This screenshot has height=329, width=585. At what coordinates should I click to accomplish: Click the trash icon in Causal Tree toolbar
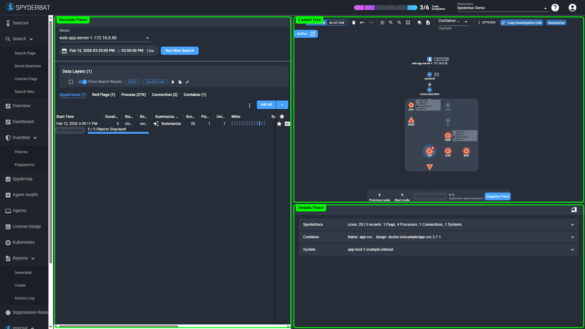pos(354,23)
